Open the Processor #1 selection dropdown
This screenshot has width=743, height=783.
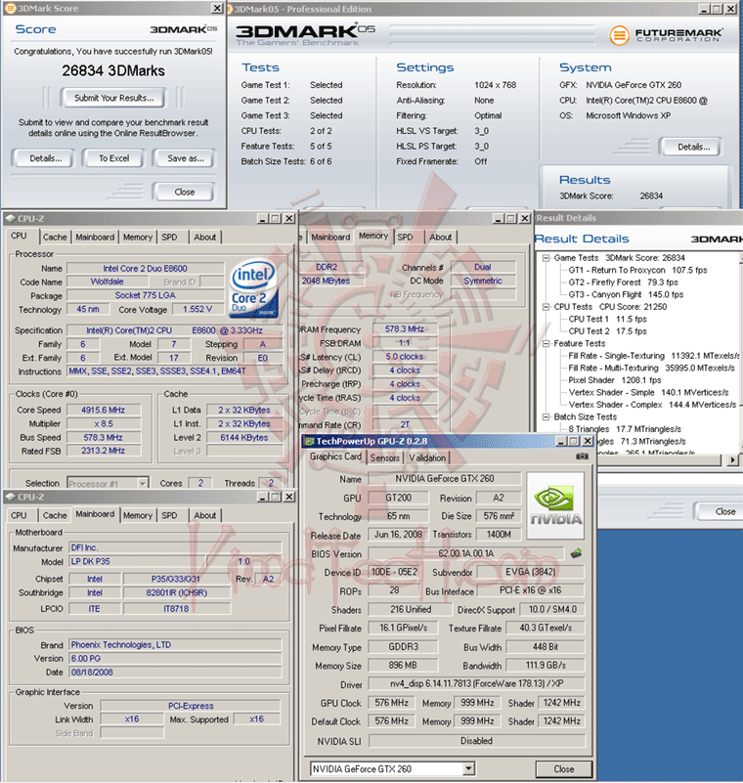click(x=143, y=483)
